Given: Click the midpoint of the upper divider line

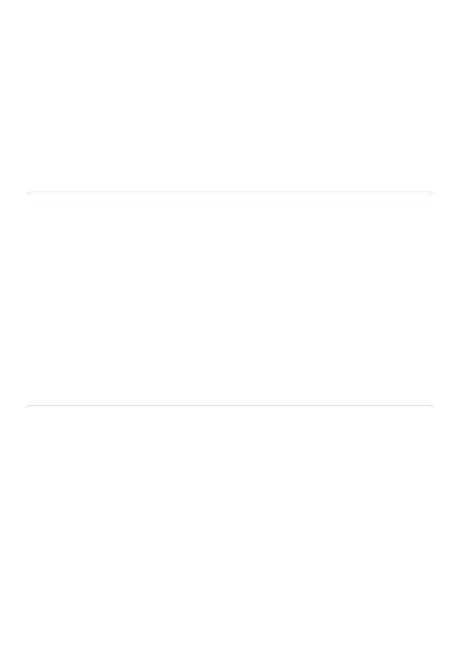Looking at the screenshot, I should pos(230,192).
